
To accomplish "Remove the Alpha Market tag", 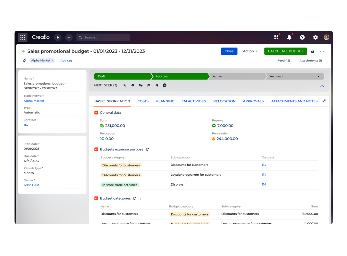I will [x=52, y=60].
